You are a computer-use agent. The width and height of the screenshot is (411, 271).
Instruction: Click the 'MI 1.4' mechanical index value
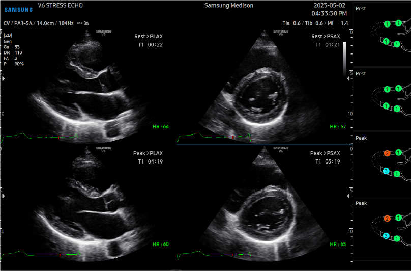[x=338, y=23]
